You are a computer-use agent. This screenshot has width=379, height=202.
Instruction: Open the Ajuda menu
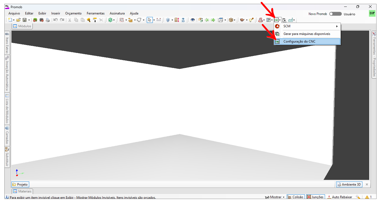134,13
